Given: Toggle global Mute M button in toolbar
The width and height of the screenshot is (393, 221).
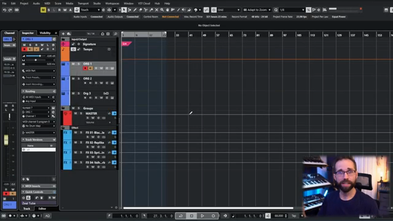Looking at the screenshot, I should click(x=43, y=10).
